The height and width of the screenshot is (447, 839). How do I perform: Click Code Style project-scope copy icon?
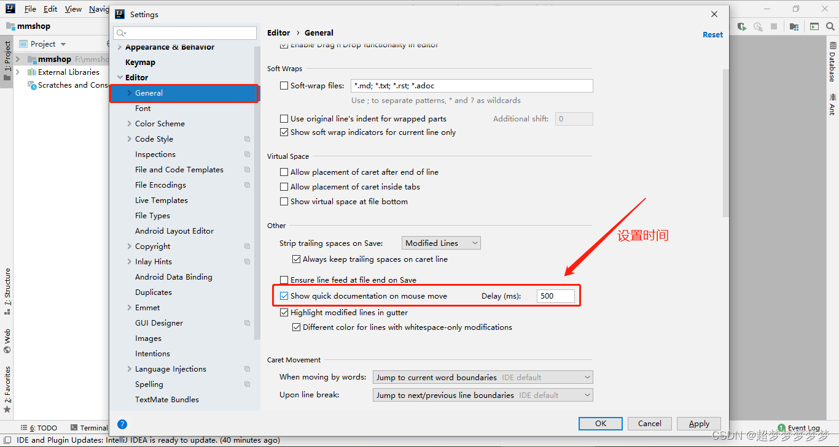(x=248, y=139)
